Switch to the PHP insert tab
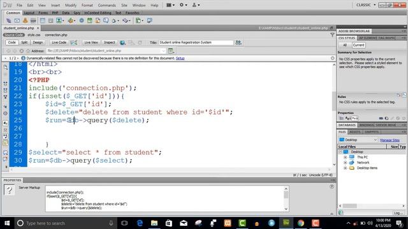Screen dimensions: 408x229 pyautogui.click(x=55, y=13)
